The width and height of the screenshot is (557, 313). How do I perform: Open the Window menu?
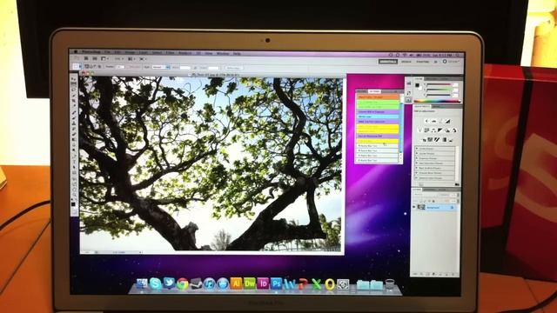click(223, 53)
